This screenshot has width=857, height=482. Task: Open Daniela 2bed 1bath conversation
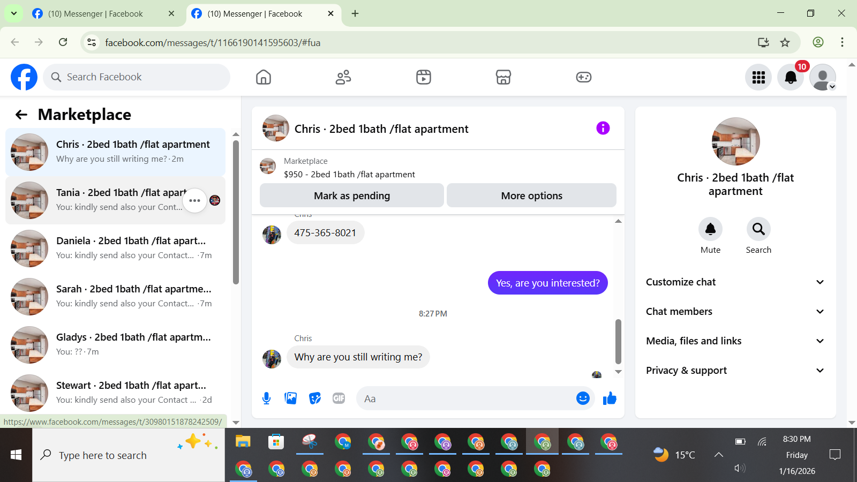point(115,248)
